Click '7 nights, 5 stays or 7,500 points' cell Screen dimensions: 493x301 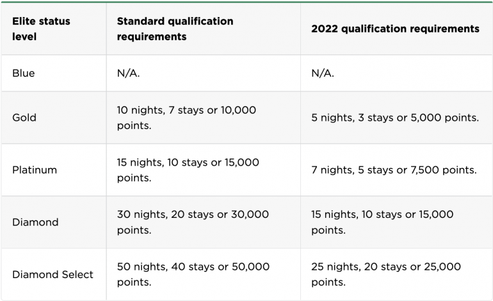pyautogui.click(x=394, y=170)
